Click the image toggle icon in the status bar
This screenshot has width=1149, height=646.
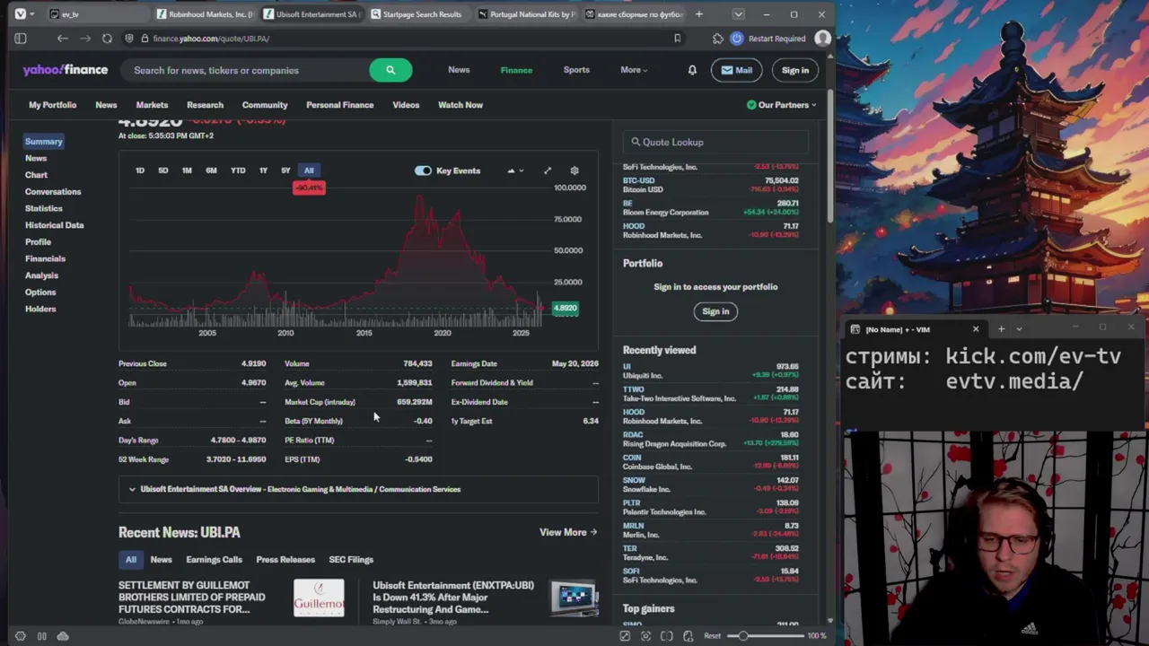[x=625, y=636]
